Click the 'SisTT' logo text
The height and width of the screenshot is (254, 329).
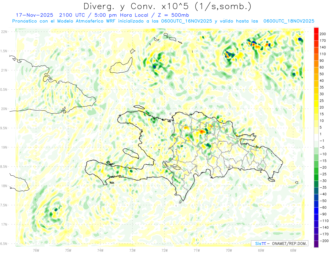click(261, 243)
